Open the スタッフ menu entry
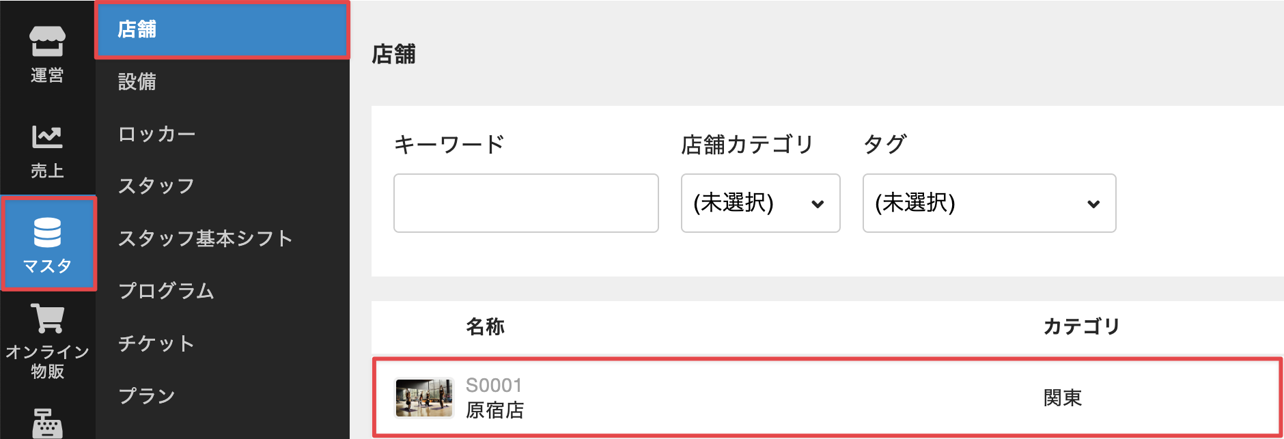Viewport: 1284px width, 439px height. 156,186
